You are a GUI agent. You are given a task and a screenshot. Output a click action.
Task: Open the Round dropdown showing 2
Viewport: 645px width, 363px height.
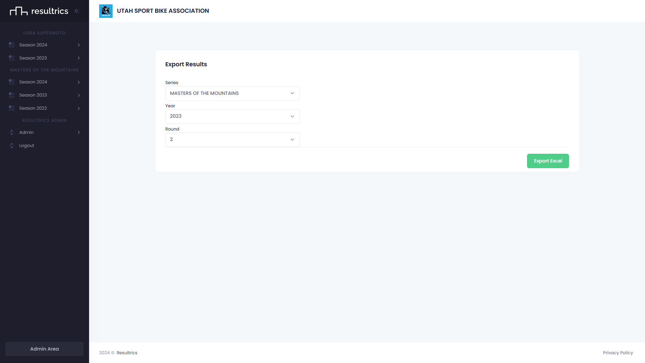coord(232,140)
